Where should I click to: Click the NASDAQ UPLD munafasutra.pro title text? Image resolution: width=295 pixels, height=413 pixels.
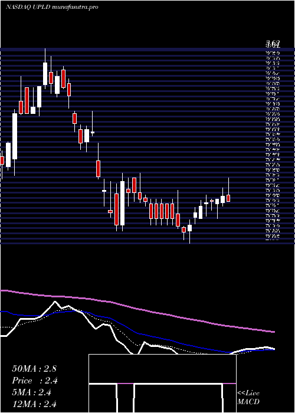(x=52, y=7)
